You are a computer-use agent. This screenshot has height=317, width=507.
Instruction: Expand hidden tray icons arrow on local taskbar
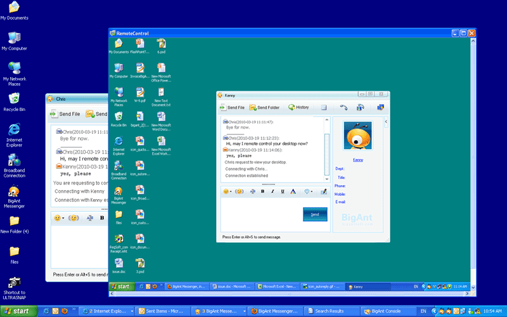point(434,311)
